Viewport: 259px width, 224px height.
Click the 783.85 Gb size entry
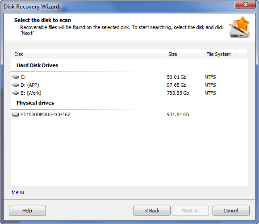[178, 93]
